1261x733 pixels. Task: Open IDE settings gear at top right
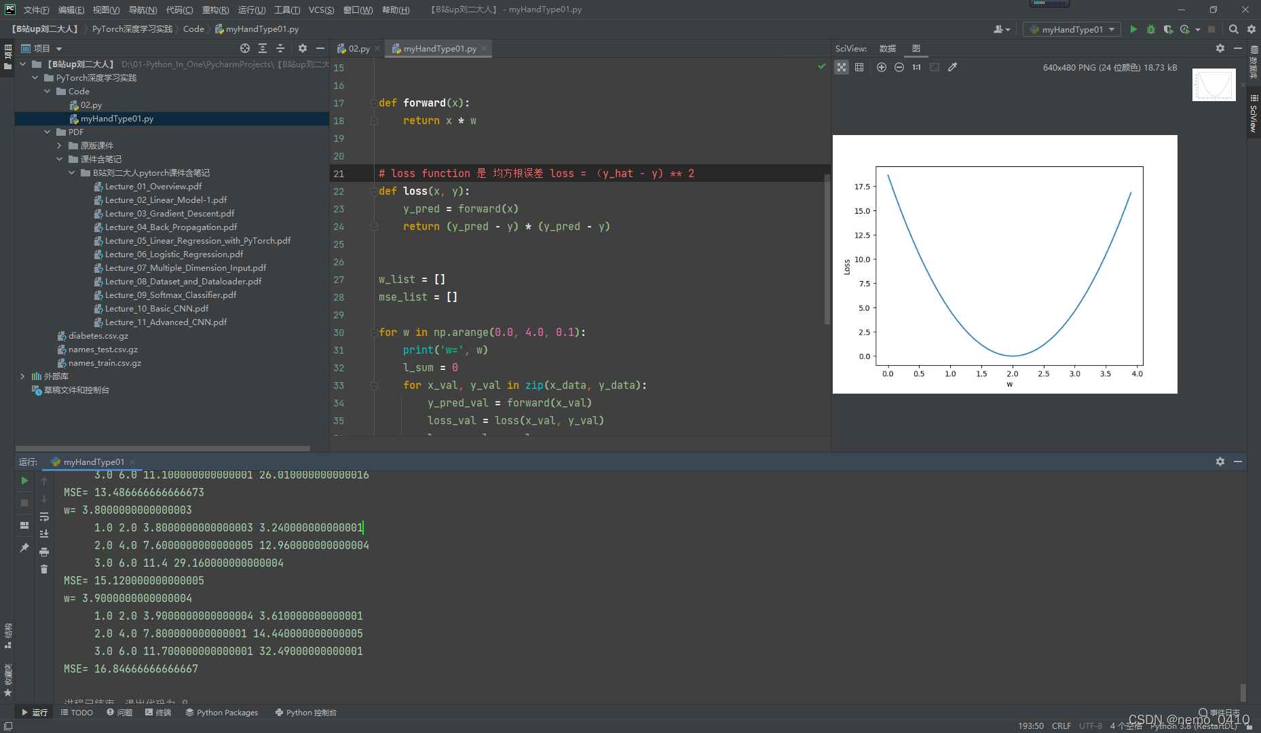[1251, 29]
